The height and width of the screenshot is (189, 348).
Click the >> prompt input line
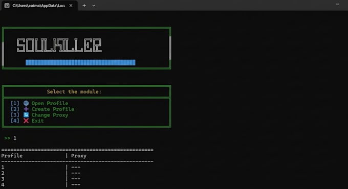(10, 138)
